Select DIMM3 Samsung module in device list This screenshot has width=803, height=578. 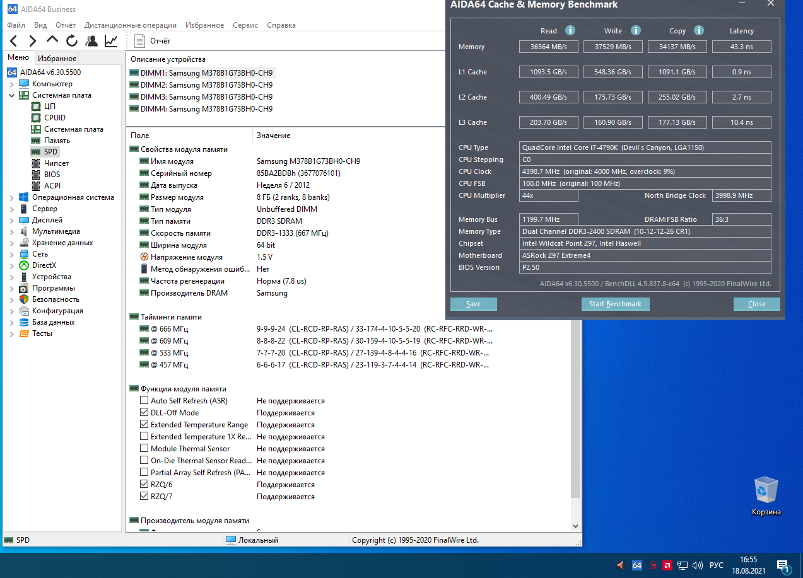point(201,97)
